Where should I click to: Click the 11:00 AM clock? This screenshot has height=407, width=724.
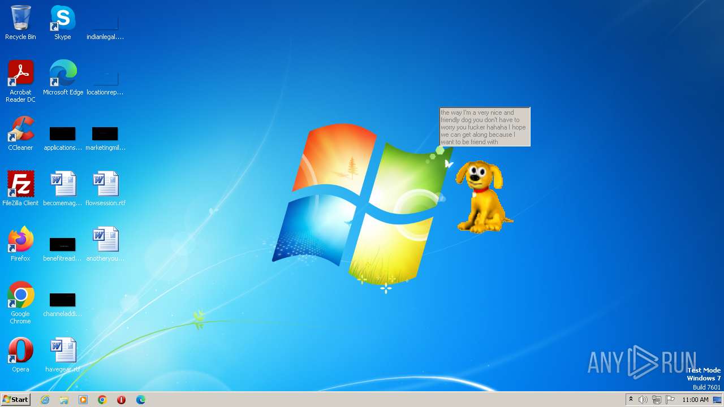click(x=695, y=400)
